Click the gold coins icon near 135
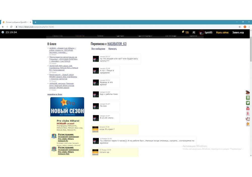The height and width of the screenshot is (177, 252). click(x=183, y=32)
